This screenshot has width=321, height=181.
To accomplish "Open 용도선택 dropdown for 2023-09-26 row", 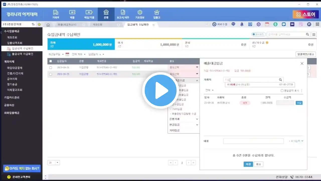I will click(184, 67).
